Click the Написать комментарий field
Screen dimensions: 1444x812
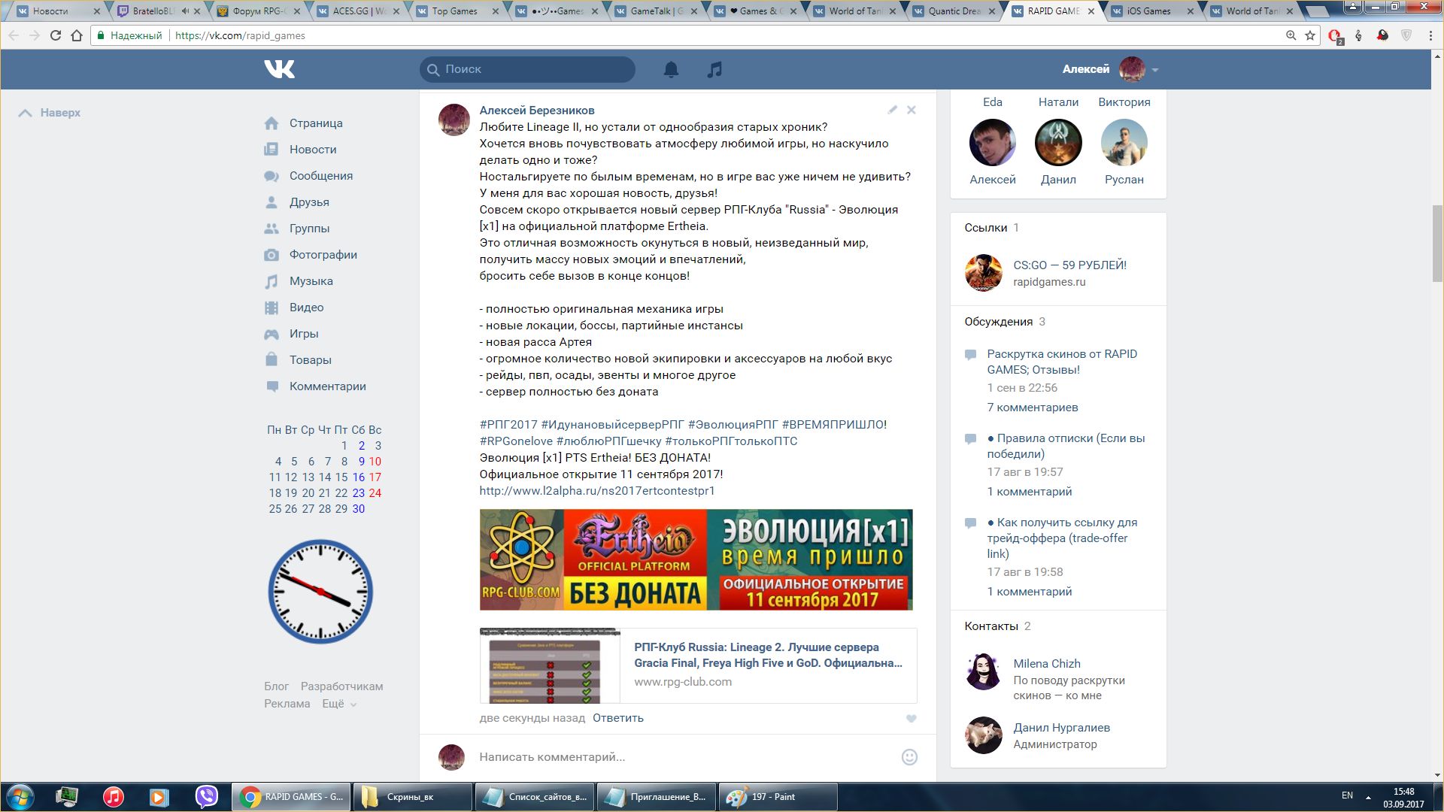pyautogui.click(x=684, y=757)
